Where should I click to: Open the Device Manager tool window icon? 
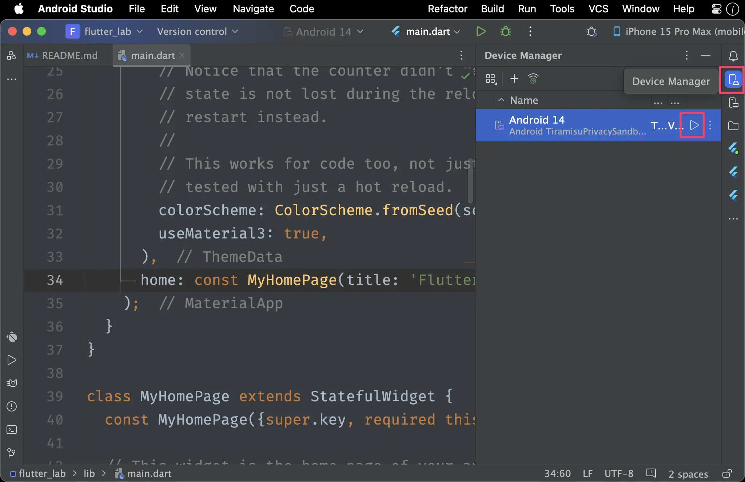[x=733, y=80]
